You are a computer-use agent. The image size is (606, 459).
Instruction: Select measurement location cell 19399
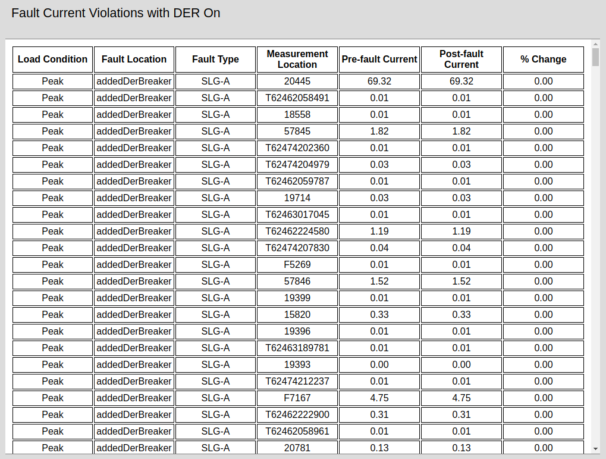coord(297,298)
